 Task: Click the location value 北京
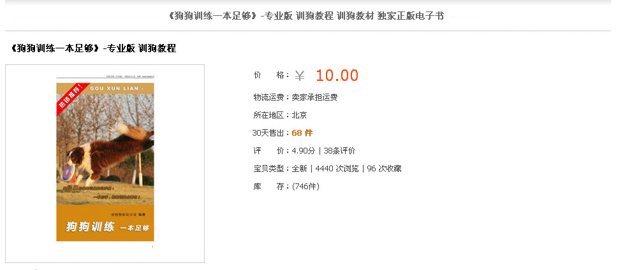tap(299, 115)
